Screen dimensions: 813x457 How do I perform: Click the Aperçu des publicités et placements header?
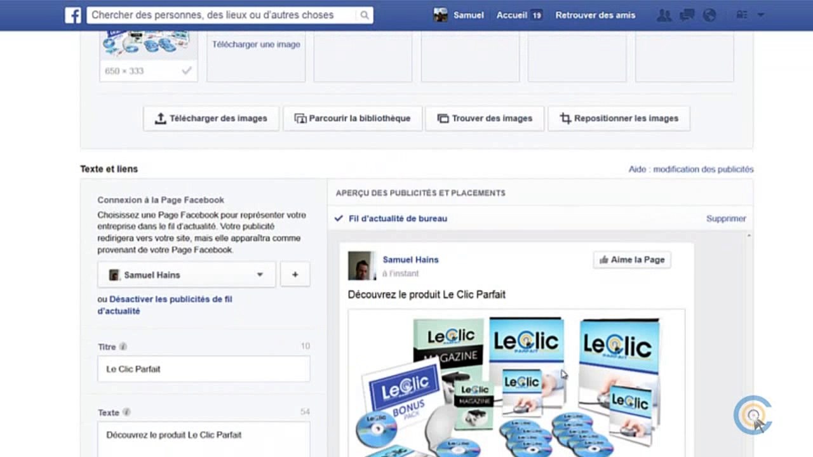420,193
